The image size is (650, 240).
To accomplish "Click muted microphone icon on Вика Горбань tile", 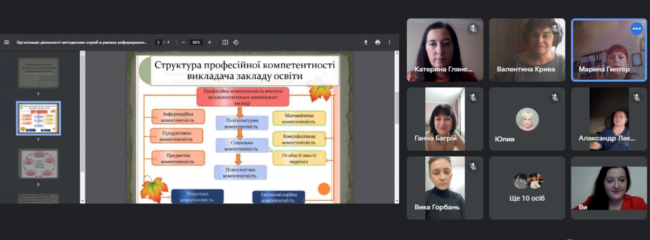I will 473,167.
